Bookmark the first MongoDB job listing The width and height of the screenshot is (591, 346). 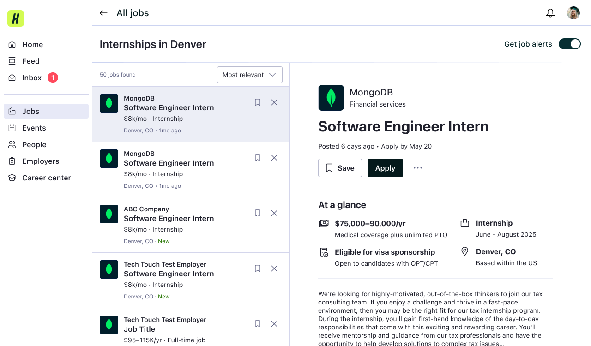(258, 102)
